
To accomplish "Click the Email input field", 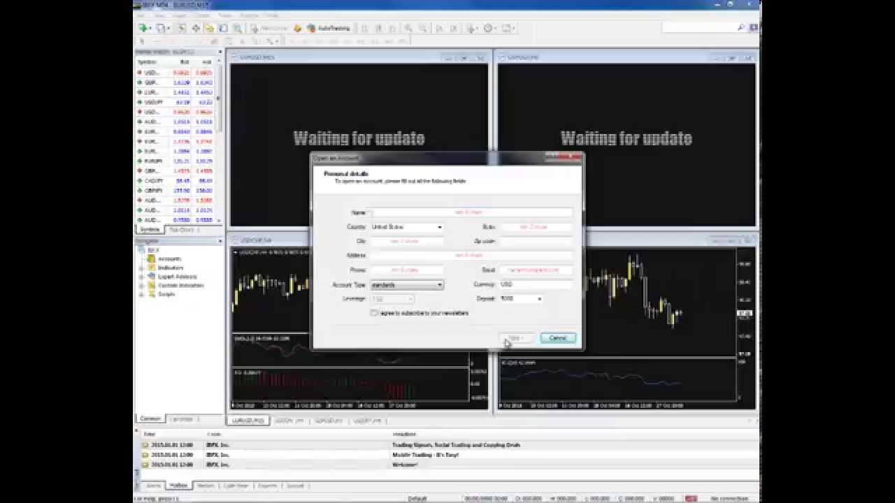I will point(537,270).
